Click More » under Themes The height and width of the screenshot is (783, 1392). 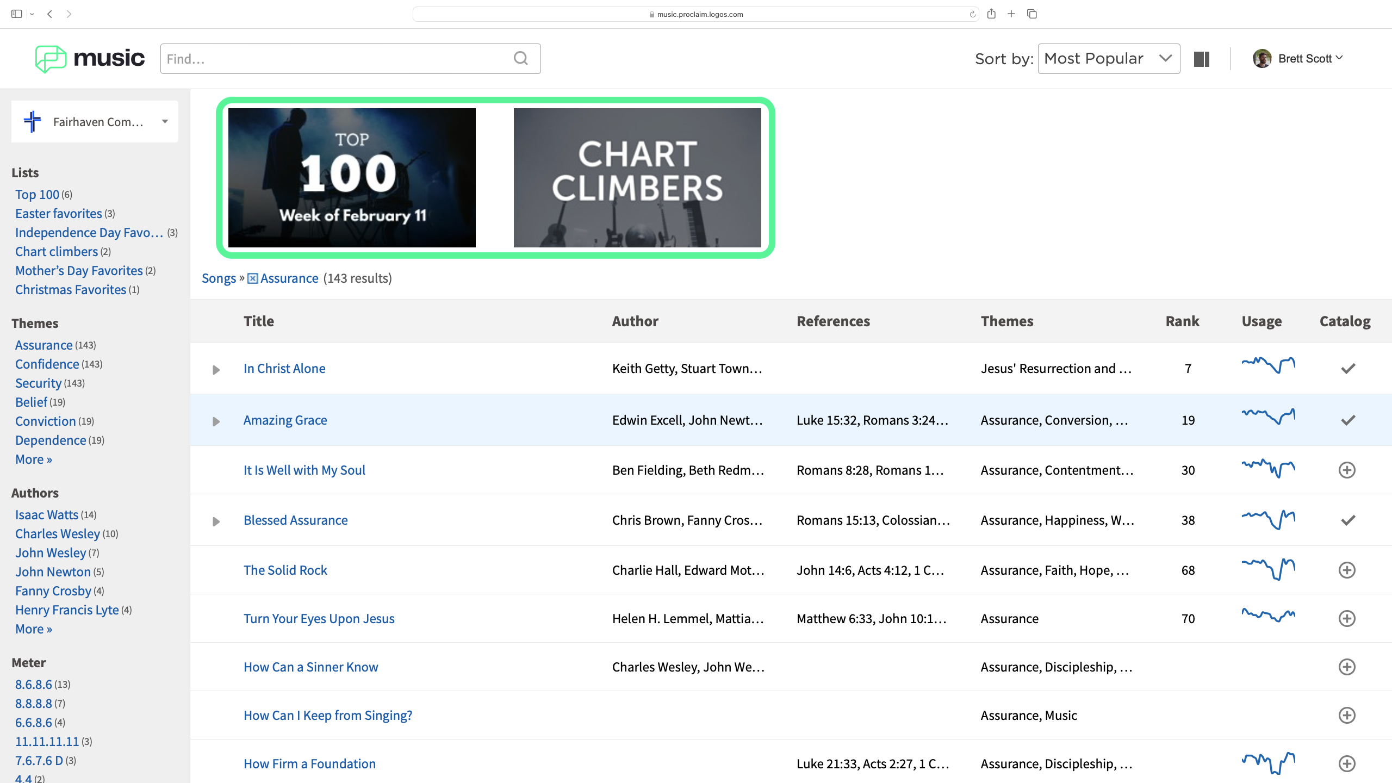click(x=33, y=459)
